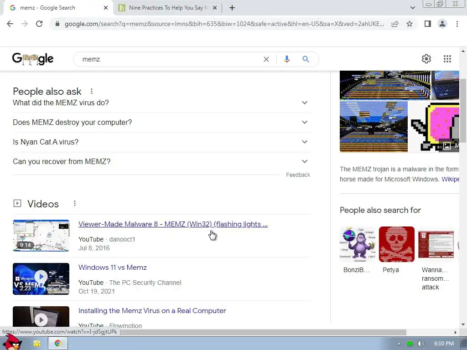Open Installing the Memz Virus video link
Screen dimensions: 467x350
pos(152,311)
